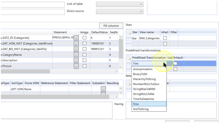Screen dimensions: 221x123
Task: Open Subselect editor for LEFT JOIN row
Action: coord(103,89)
